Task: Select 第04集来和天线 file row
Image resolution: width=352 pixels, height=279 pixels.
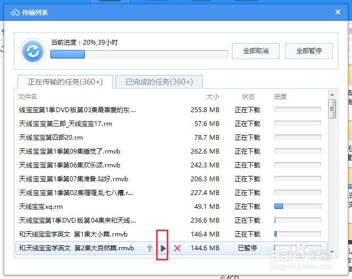Action: (x=171, y=221)
